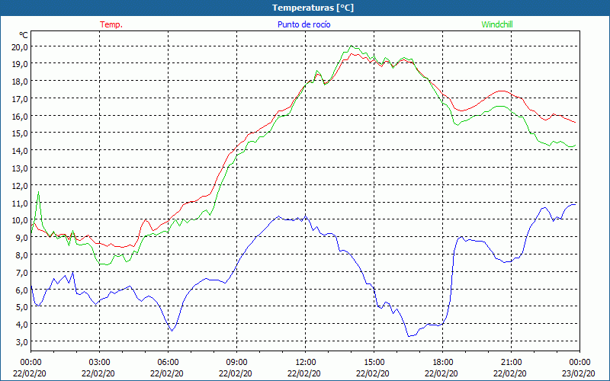Click the '14,0' vertical axis value

[20, 151]
